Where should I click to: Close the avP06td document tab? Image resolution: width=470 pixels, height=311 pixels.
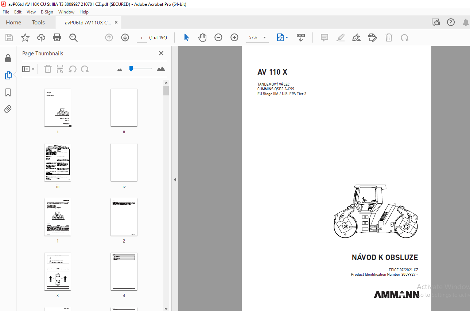tap(116, 22)
